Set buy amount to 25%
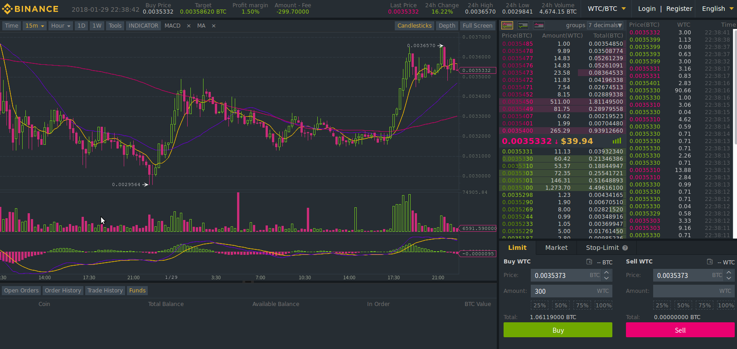The image size is (737, 349). point(539,306)
